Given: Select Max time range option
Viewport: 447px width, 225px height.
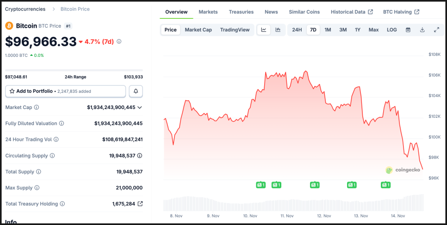Looking at the screenshot, I should 373,30.
